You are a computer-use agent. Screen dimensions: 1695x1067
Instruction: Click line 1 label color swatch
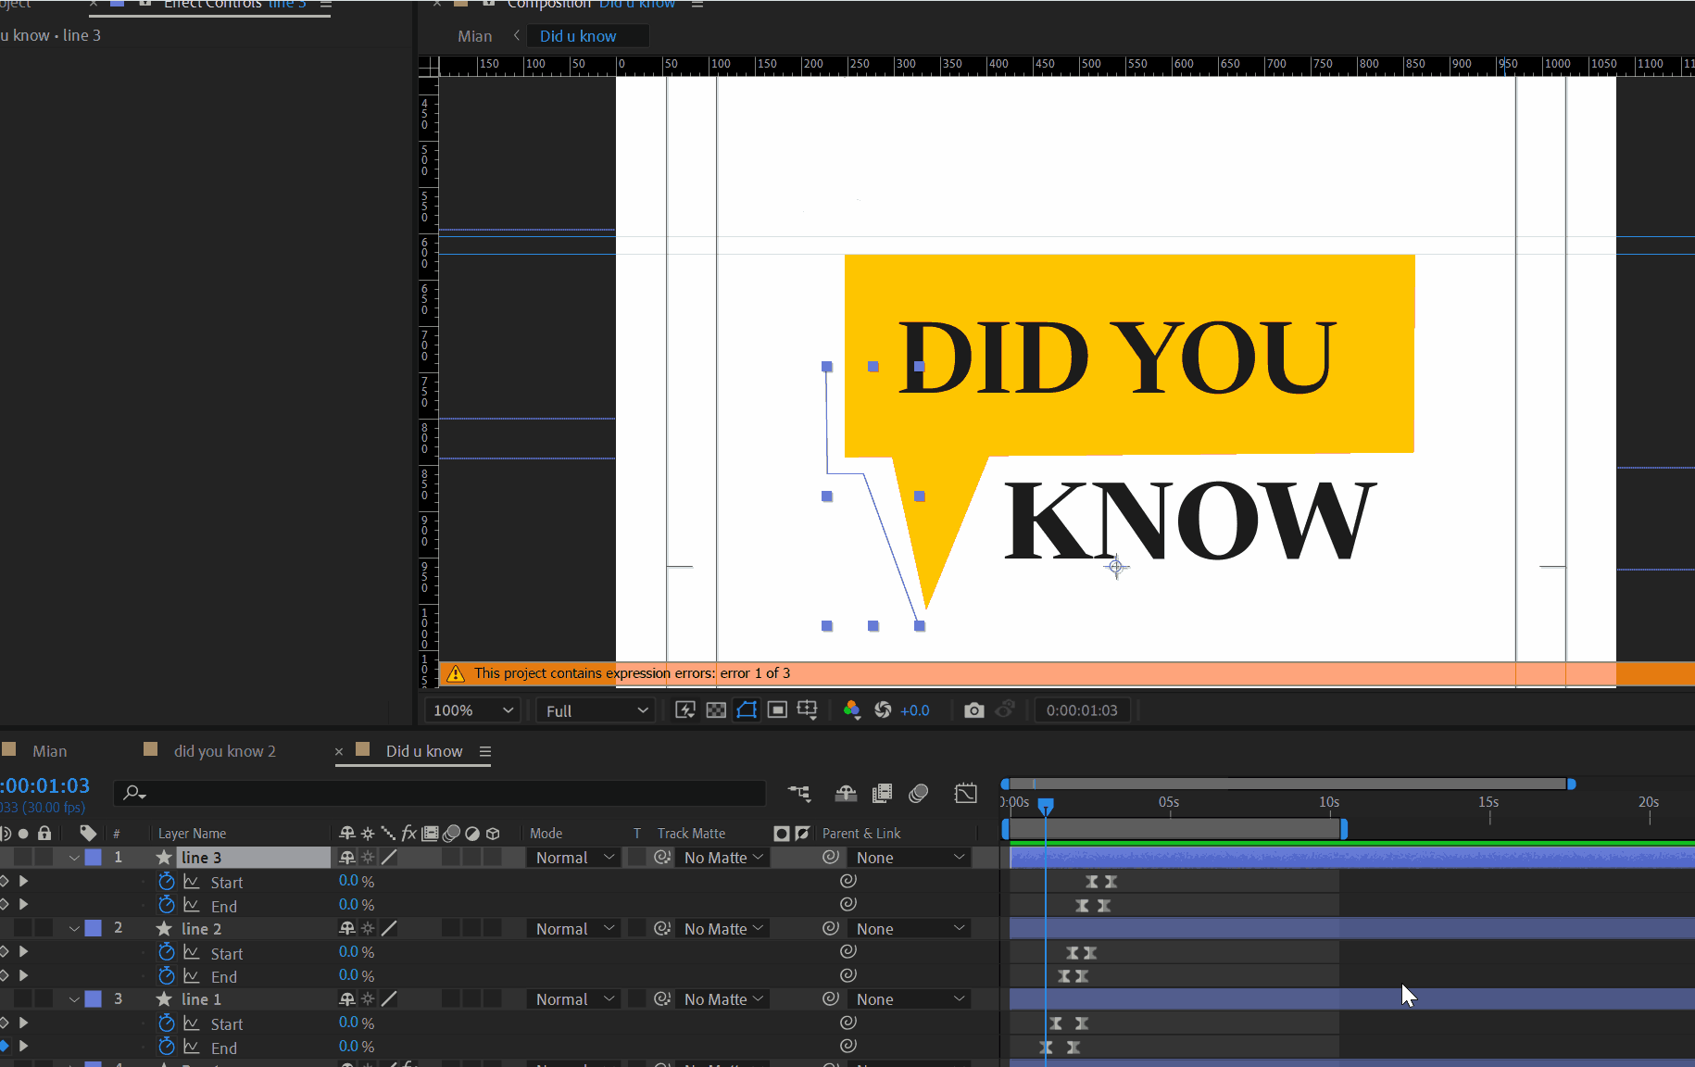pos(94,999)
